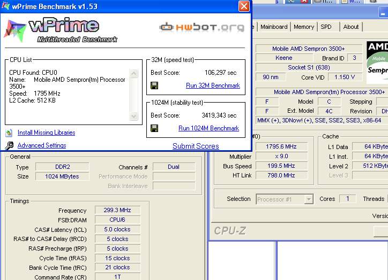The height and width of the screenshot is (280, 388).
Task: Click the 1T command rate value
Action: [x=117, y=277]
